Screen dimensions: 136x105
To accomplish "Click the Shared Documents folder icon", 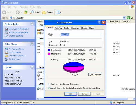I will click(7, 56).
